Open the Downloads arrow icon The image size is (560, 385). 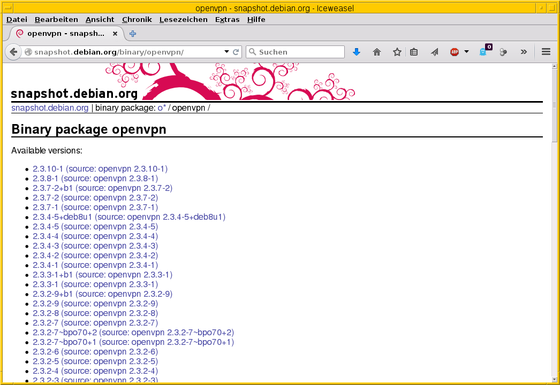coord(357,52)
